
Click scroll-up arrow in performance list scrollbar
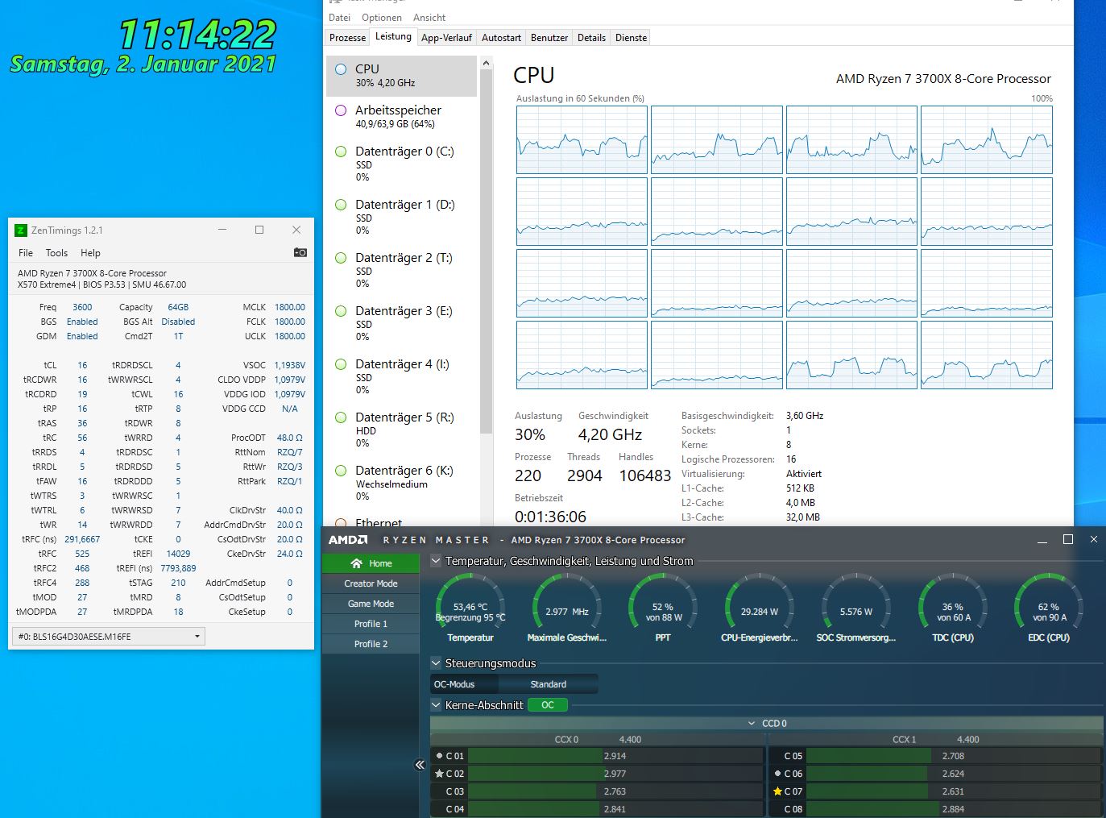point(486,63)
